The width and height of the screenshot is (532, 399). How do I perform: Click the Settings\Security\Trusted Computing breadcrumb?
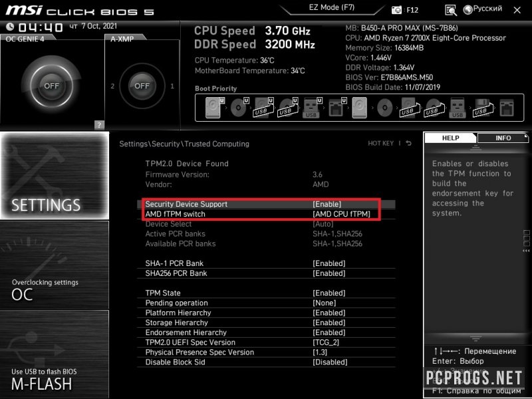pos(184,144)
